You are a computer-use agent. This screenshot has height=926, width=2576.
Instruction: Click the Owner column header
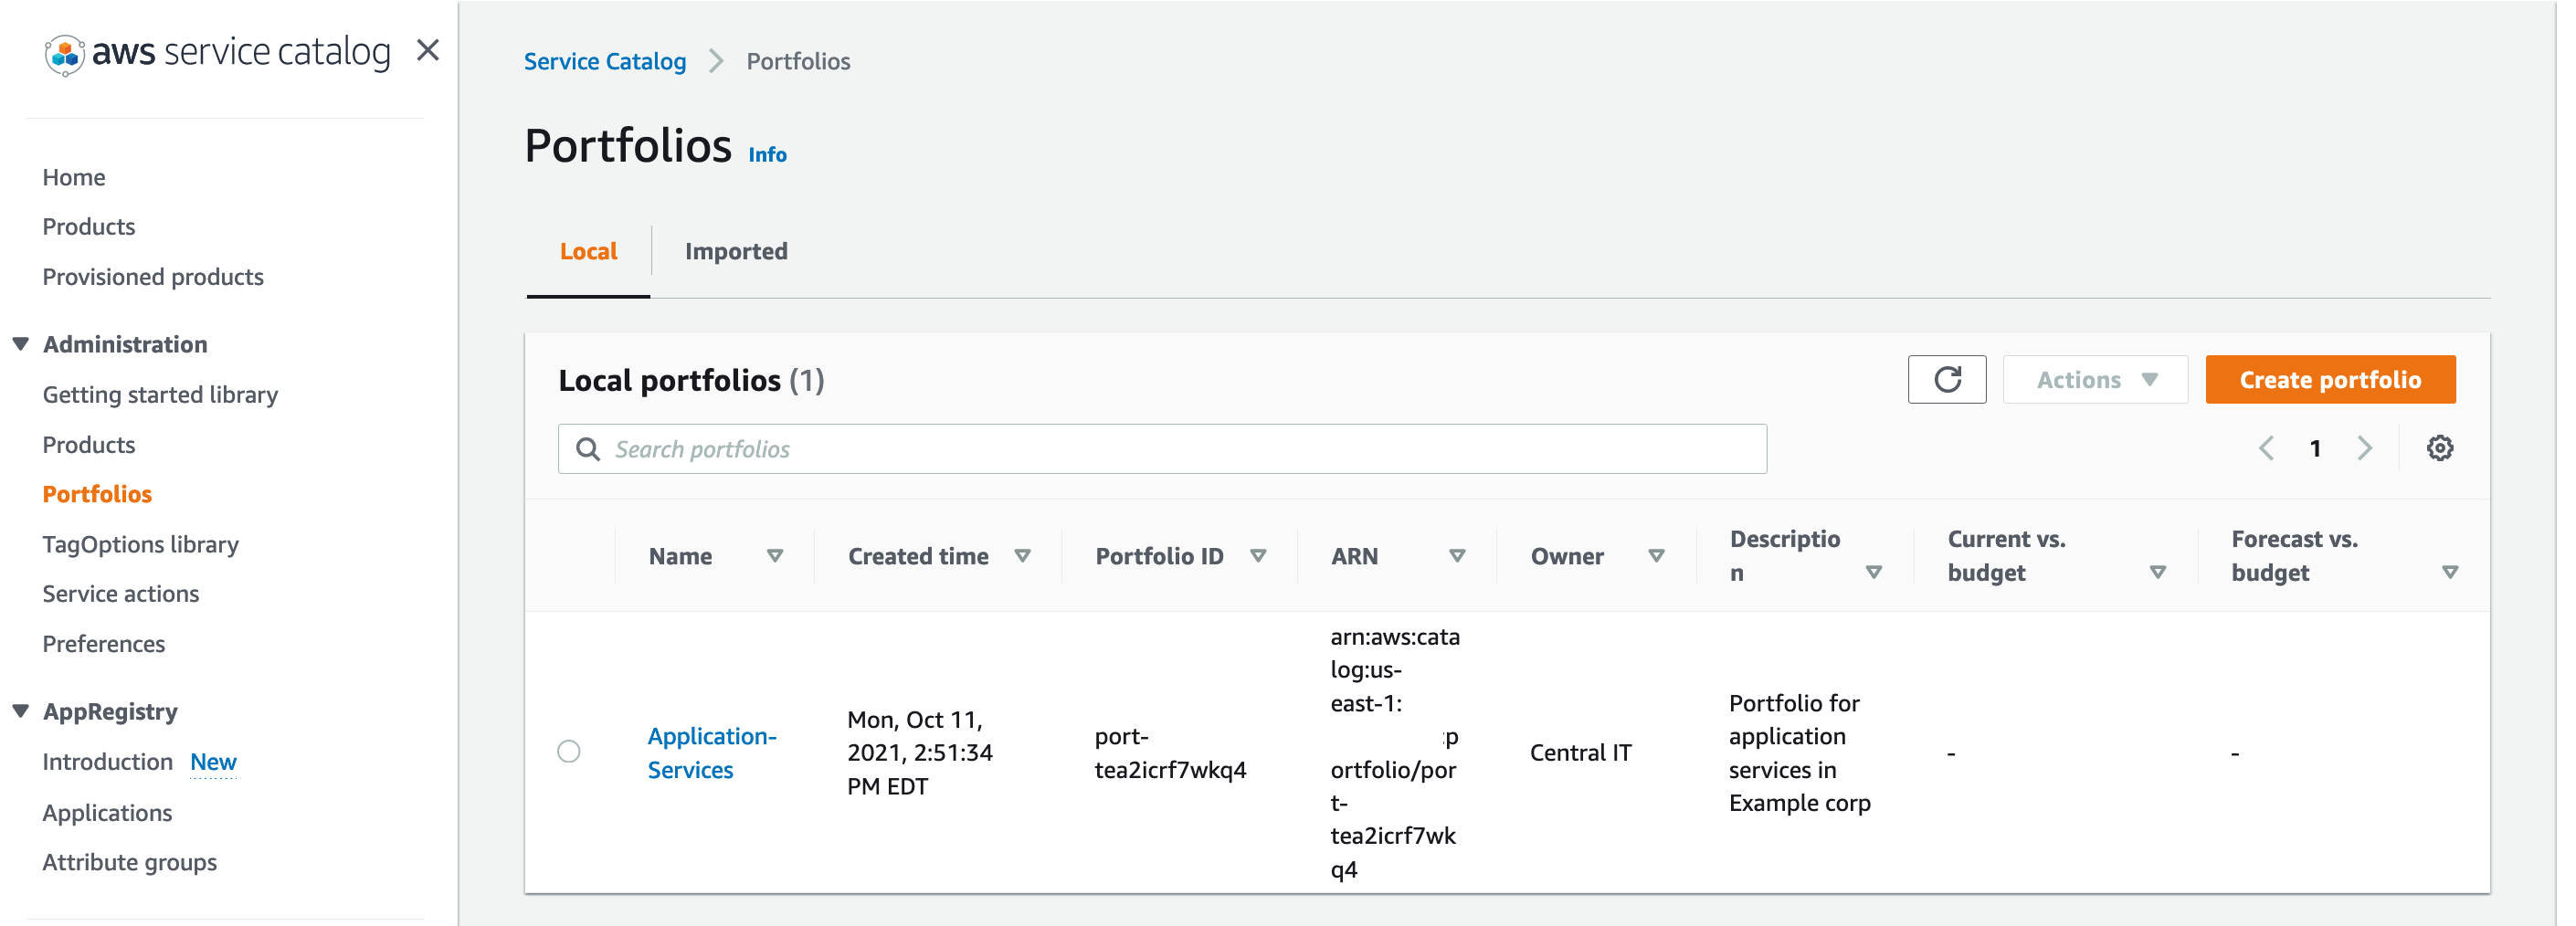click(1567, 556)
